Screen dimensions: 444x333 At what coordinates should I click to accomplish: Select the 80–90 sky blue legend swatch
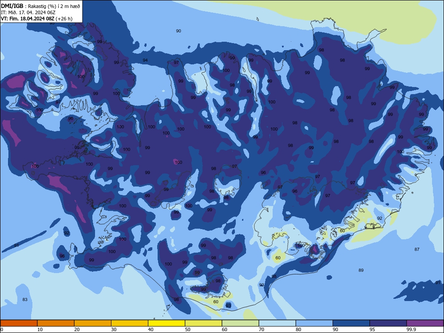coord(314,323)
